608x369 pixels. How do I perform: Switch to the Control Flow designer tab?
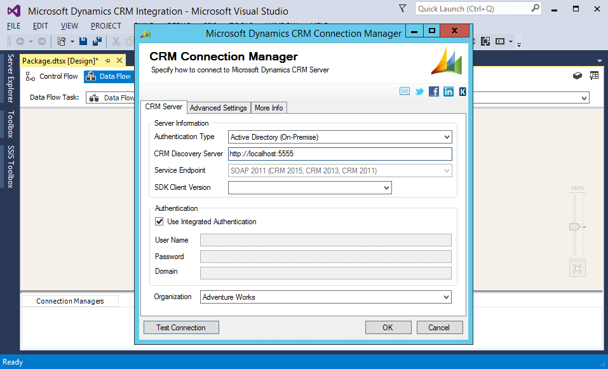pyautogui.click(x=51, y=76)
